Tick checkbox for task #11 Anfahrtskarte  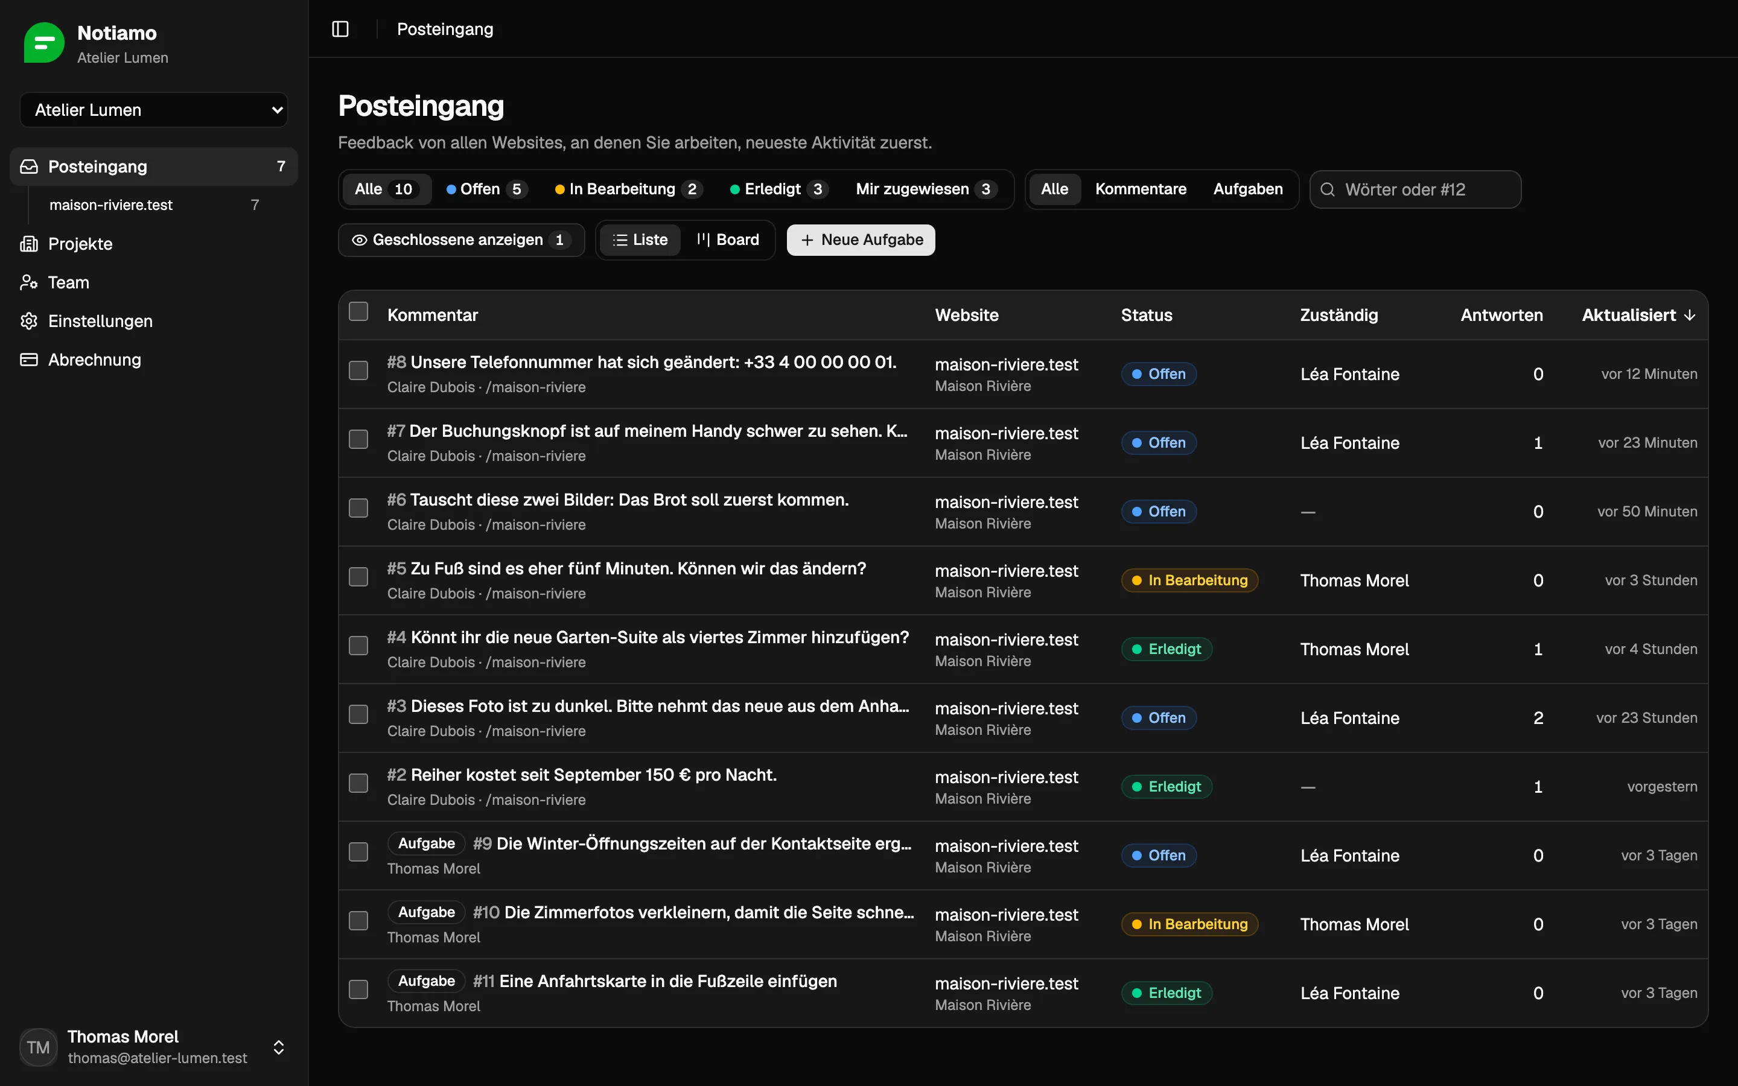coord(358,989)
